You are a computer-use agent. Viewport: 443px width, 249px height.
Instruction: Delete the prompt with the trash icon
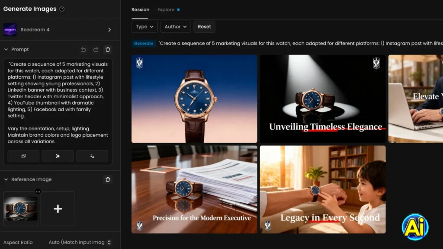pyautogui.click(x=108, y=50)
